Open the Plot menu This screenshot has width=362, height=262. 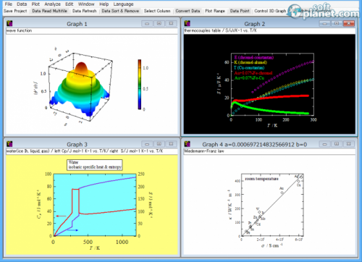35,4
